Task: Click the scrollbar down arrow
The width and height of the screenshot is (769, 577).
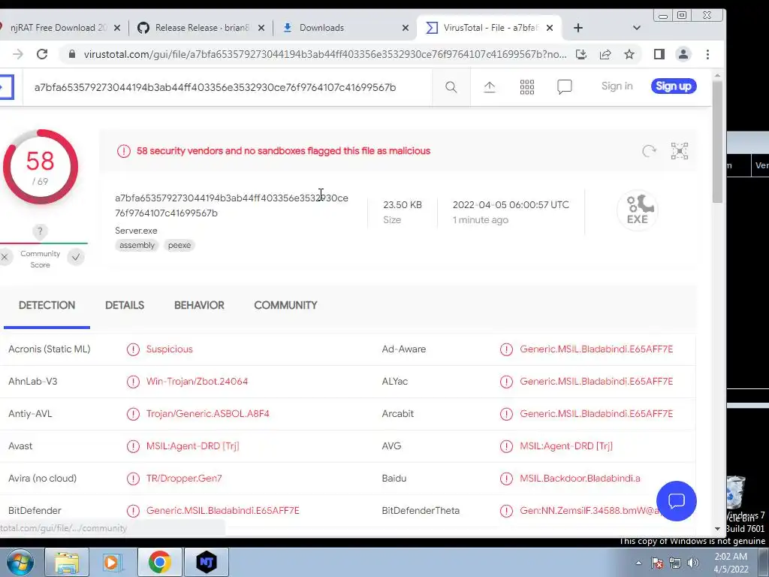Action: point(717,528)
